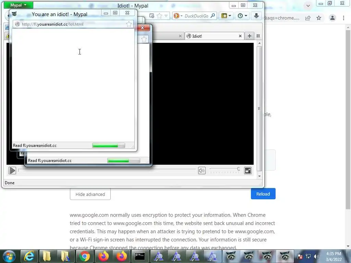
Task: Open the Downloads arrow button
Action: [x=256, y=16]
